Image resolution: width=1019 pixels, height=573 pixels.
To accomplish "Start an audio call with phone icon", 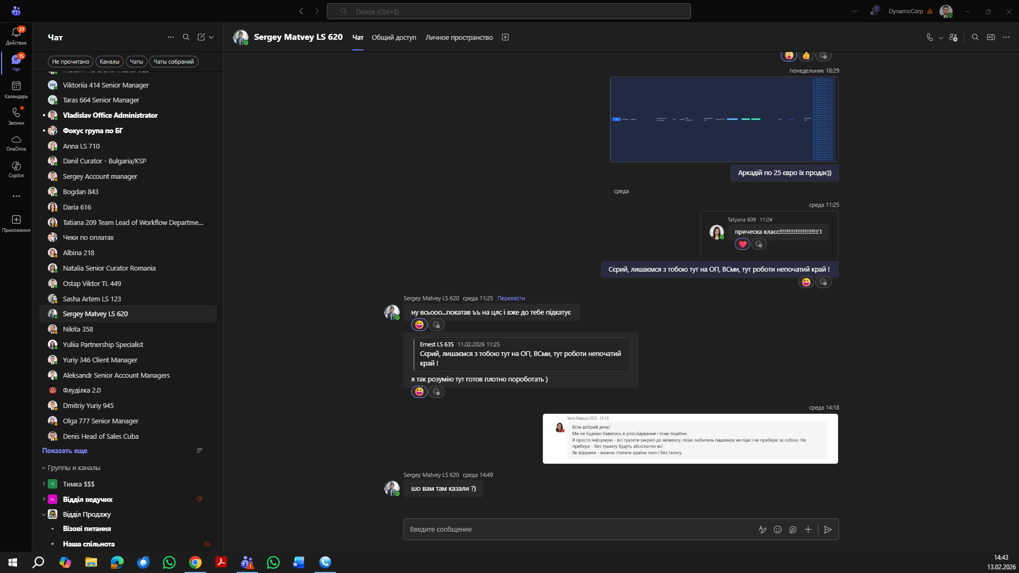I will 929,37.
